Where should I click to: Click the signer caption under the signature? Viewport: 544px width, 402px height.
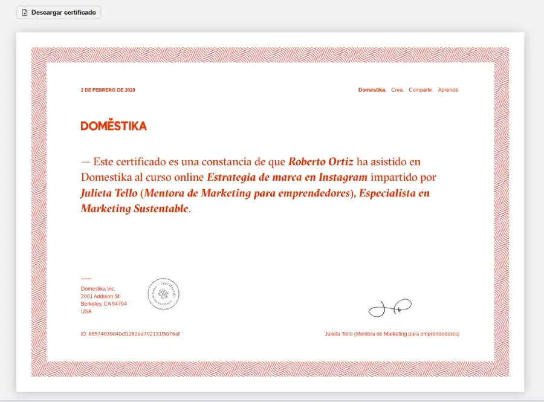click(392, 334)
